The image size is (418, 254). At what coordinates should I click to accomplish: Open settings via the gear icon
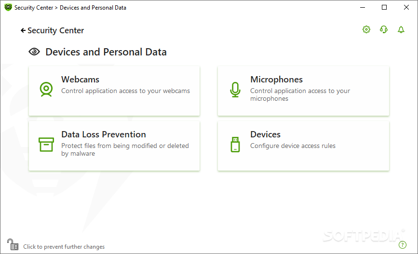366,29
